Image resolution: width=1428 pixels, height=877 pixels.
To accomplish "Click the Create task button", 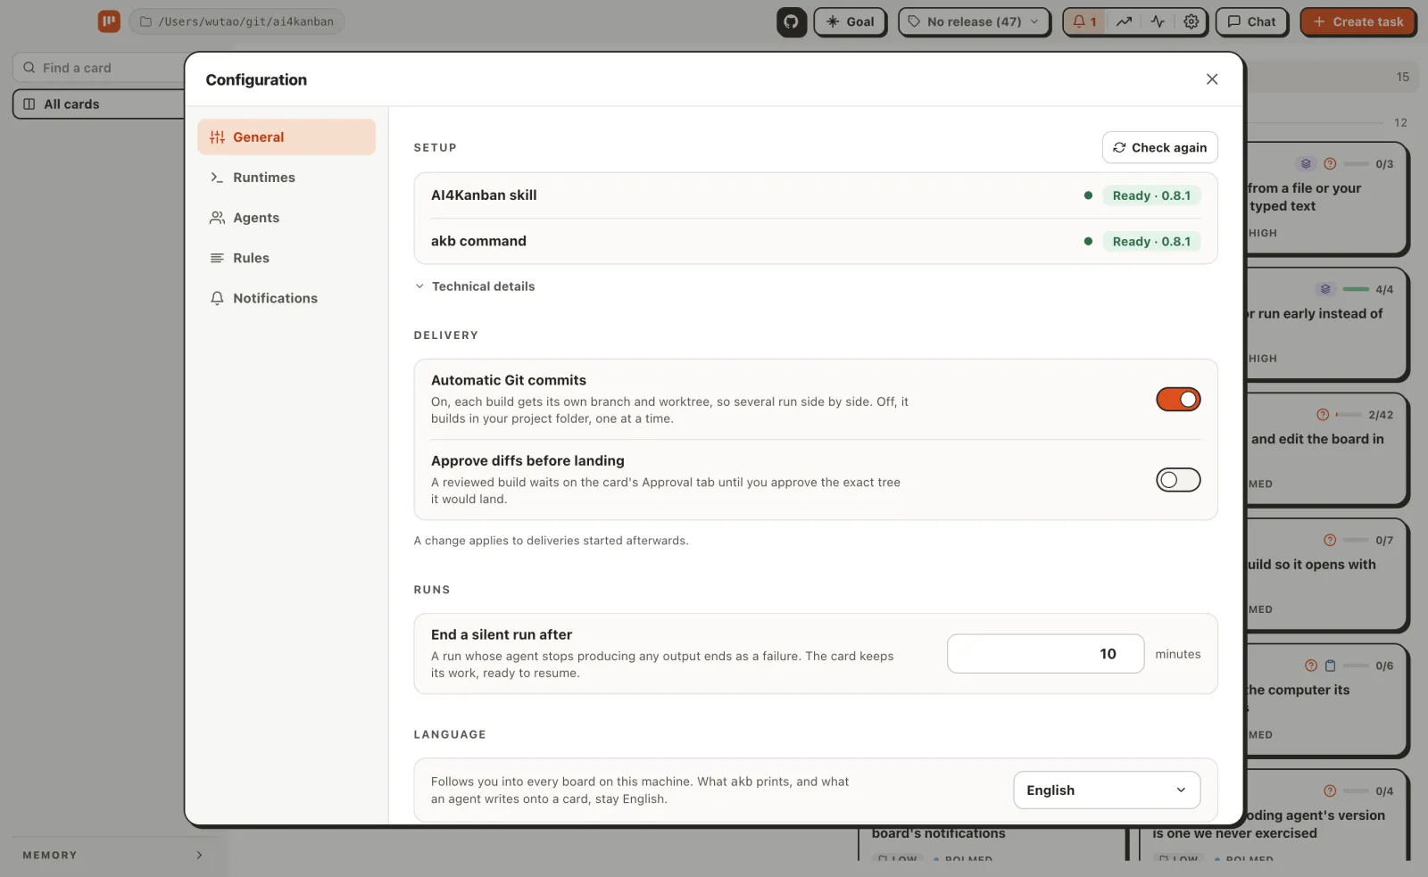I will pos(1357,21).
